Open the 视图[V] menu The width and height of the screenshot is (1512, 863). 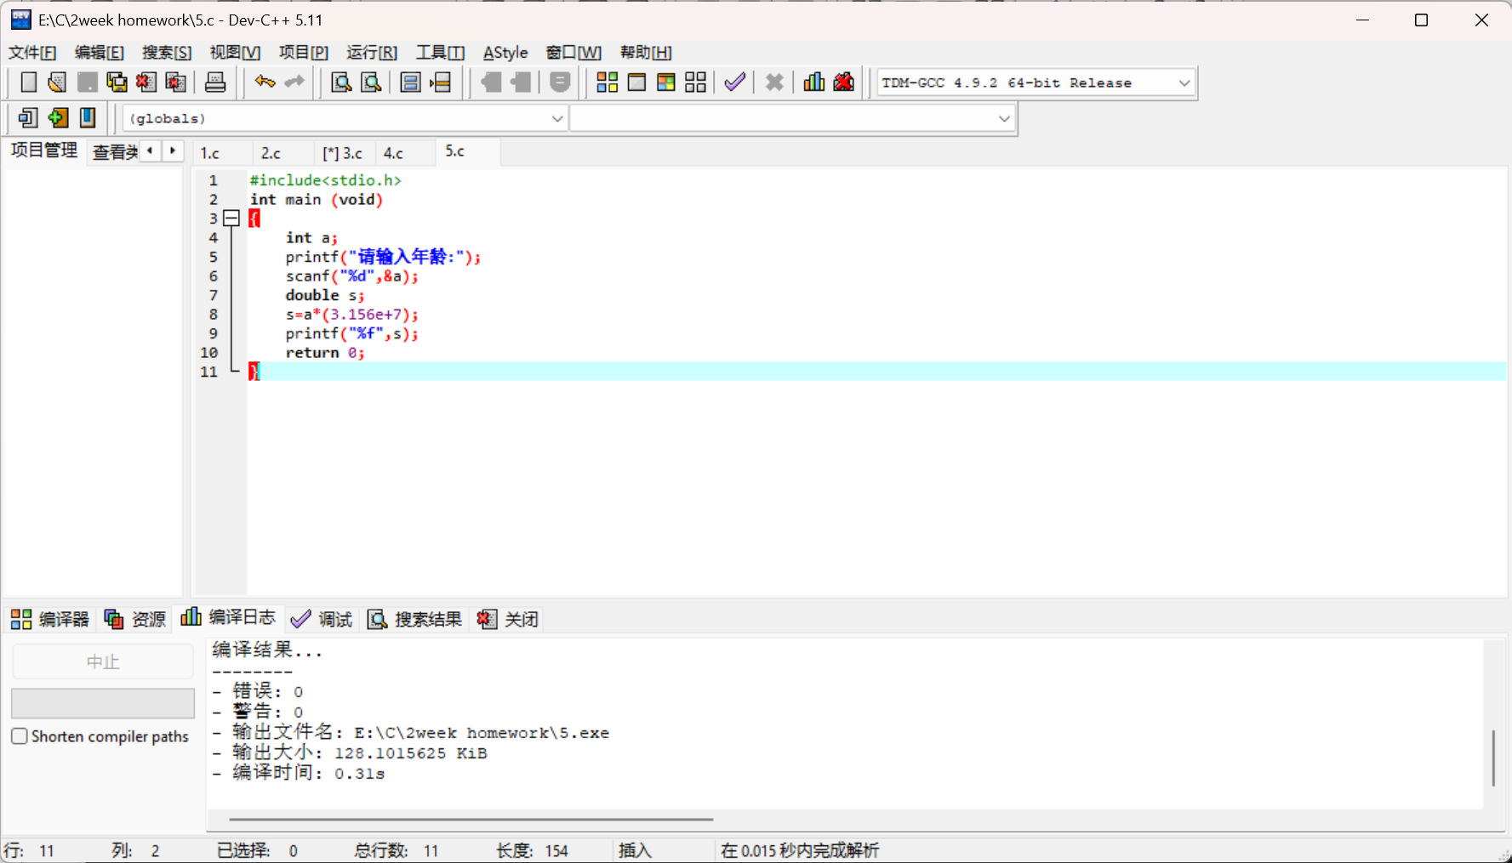(235, 53)
